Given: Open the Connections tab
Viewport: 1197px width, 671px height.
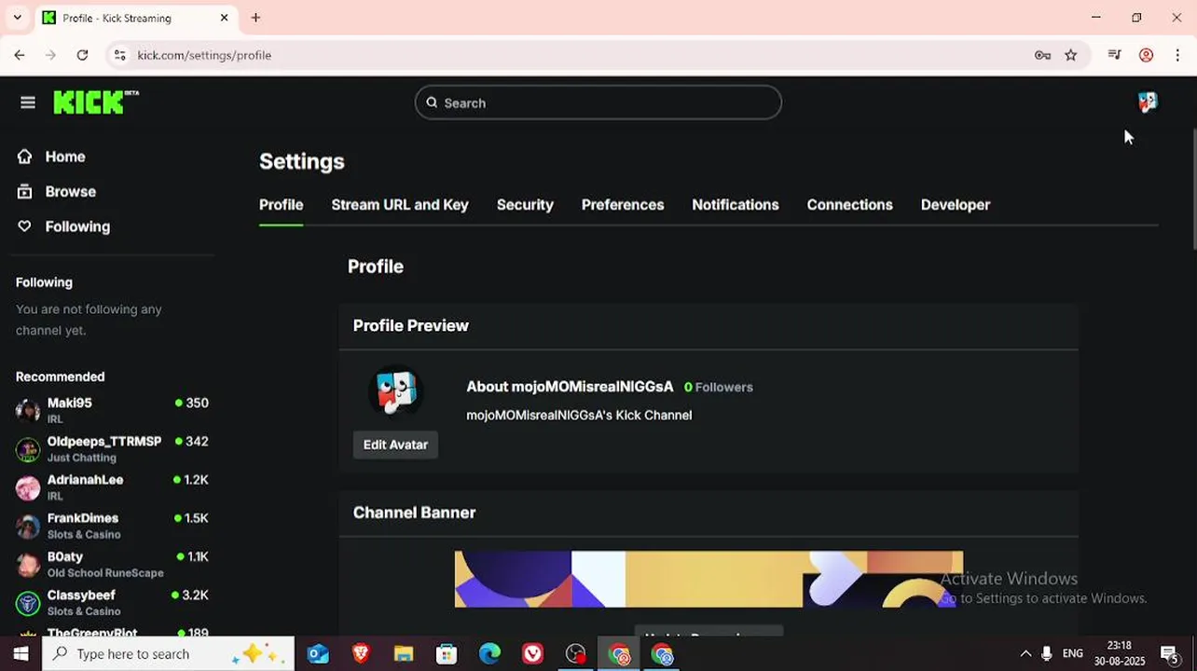Looking at the screenshot, I should click(x=849, y=205).
